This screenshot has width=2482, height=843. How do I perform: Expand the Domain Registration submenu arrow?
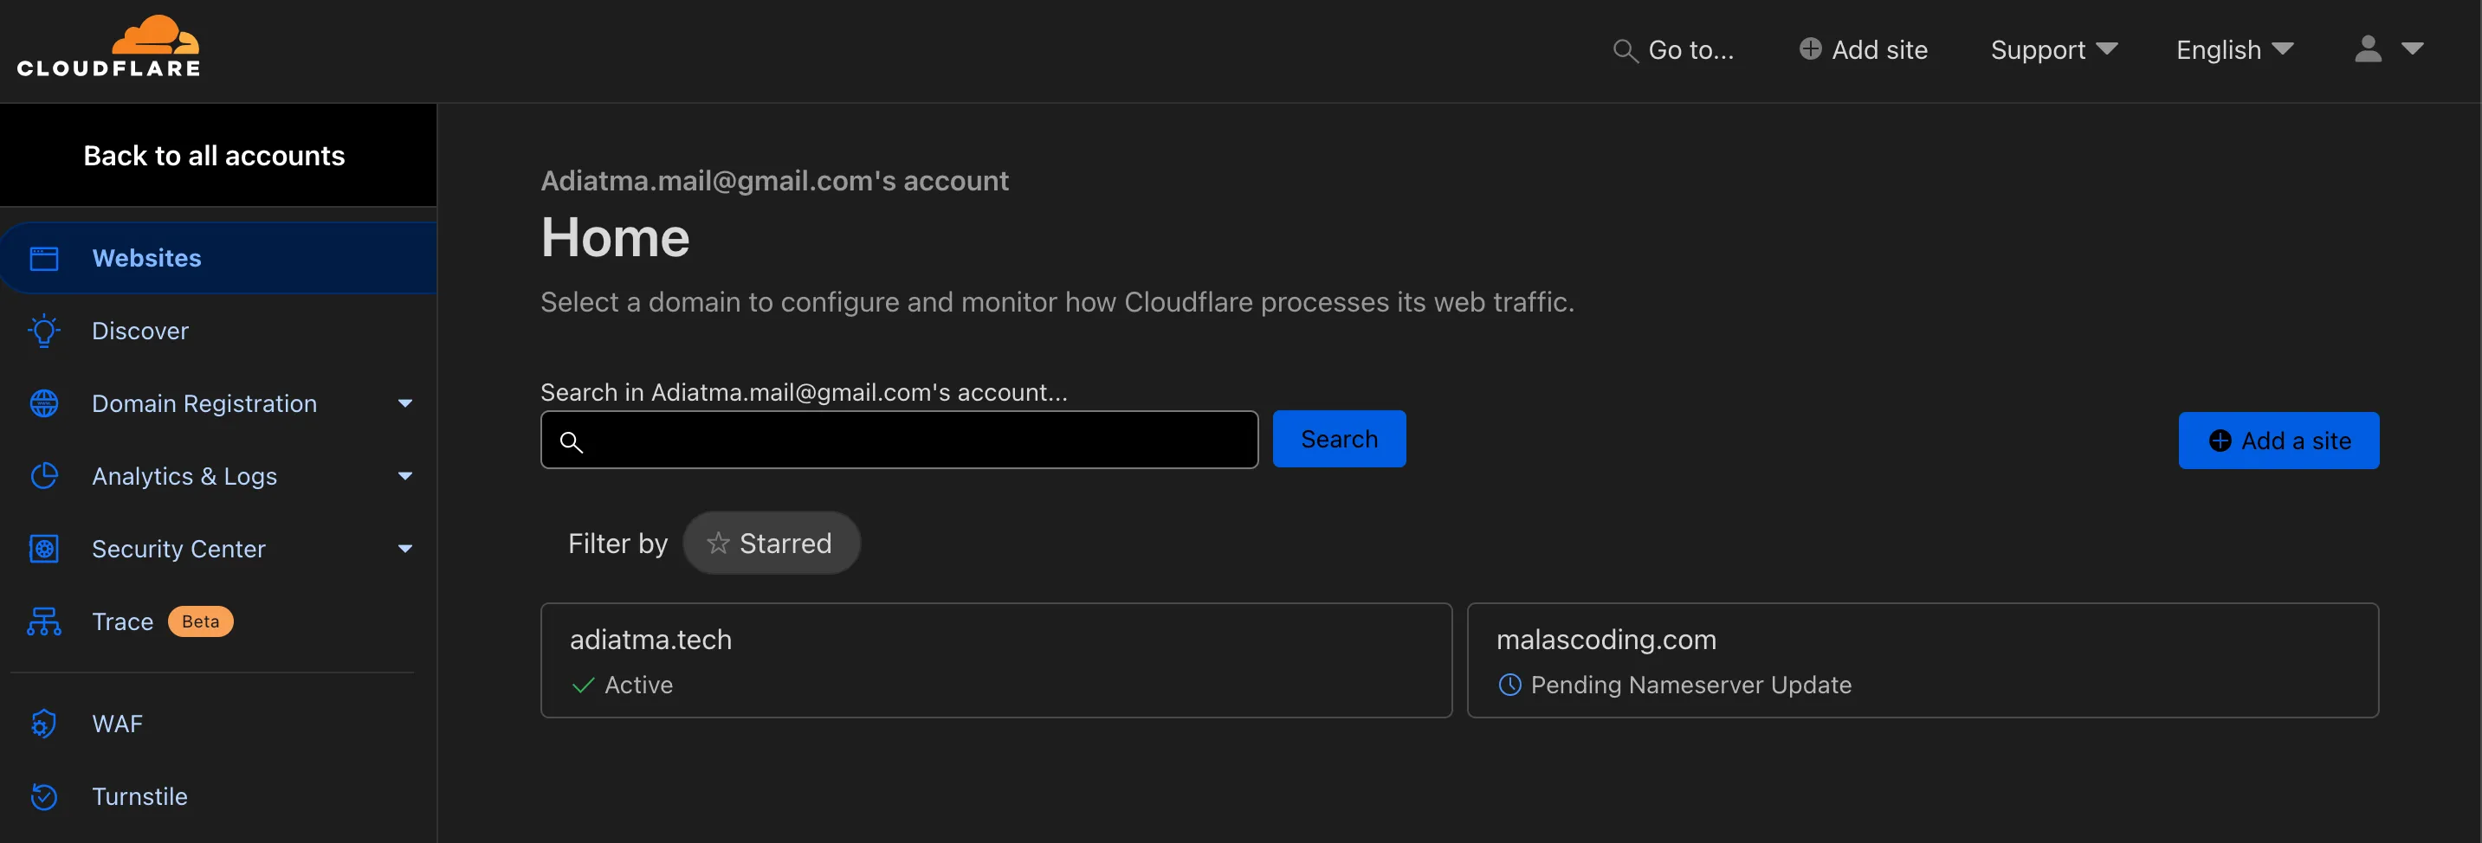click(405, 403)
